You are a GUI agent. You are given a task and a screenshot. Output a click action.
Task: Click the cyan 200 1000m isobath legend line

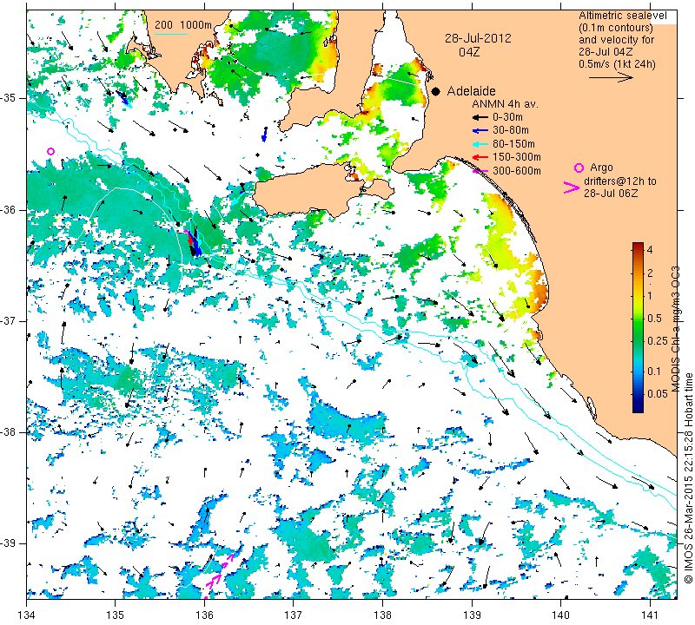(x=171, y=35)
